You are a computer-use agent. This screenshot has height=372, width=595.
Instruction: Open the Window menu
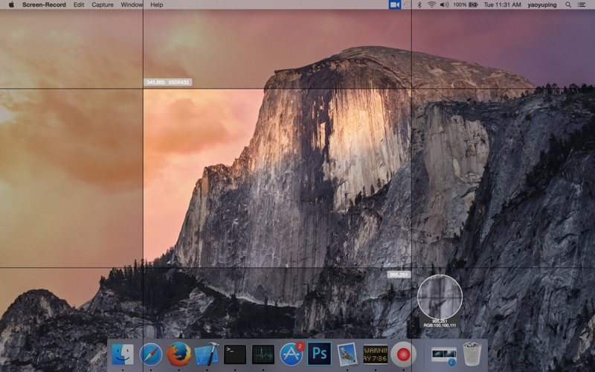point(132,4)
